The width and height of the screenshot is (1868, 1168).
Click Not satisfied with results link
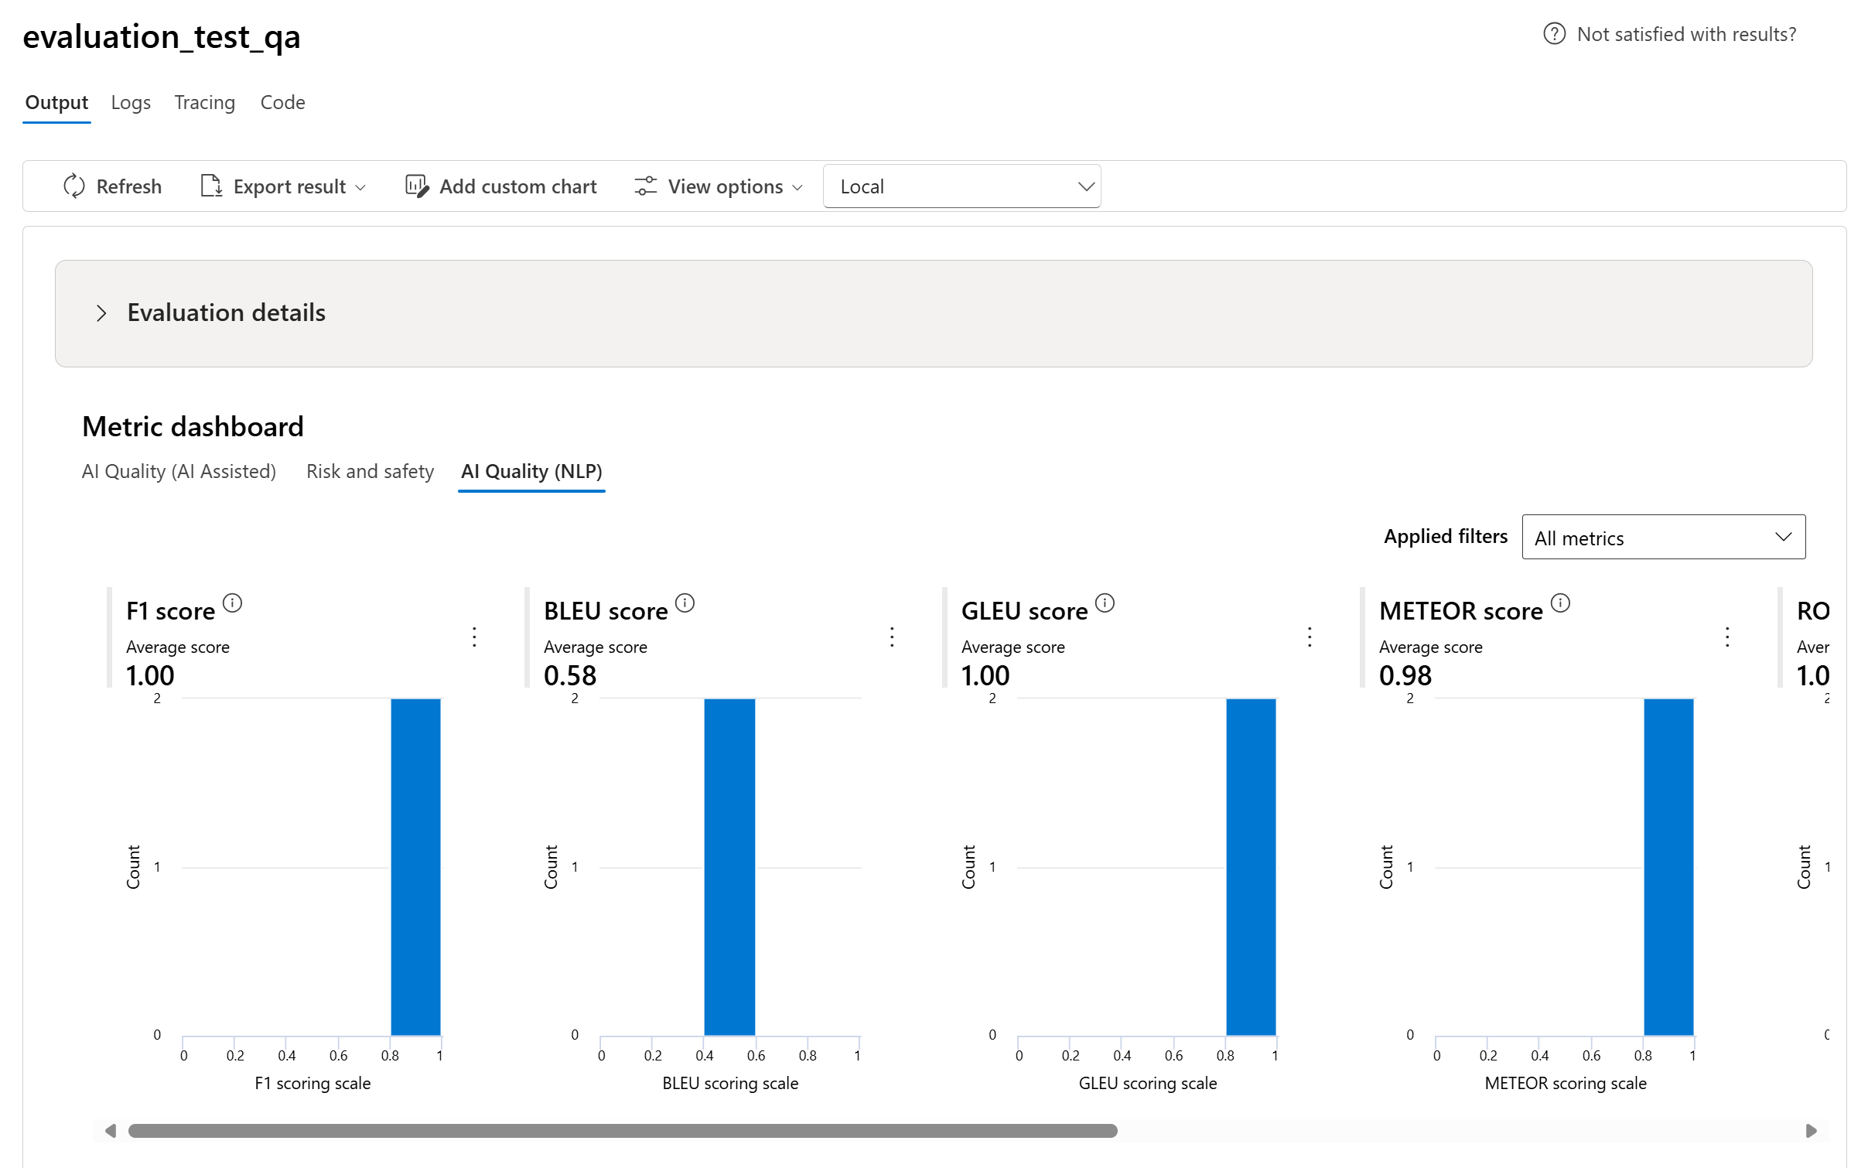click(x=1686, y=34)
